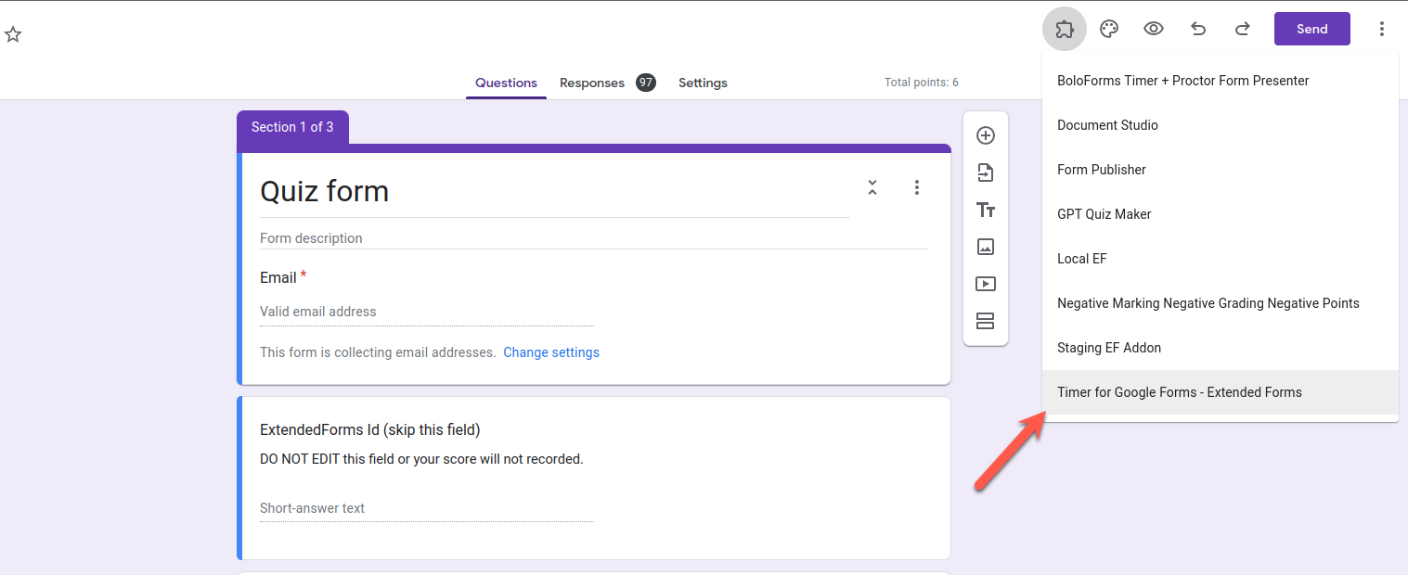
Task: Add a new question
Action: 986,135
